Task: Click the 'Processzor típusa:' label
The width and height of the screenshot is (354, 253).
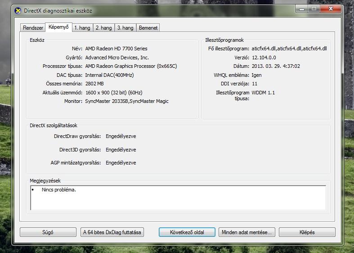Action: pyautogui.click(x=63, y=66)
